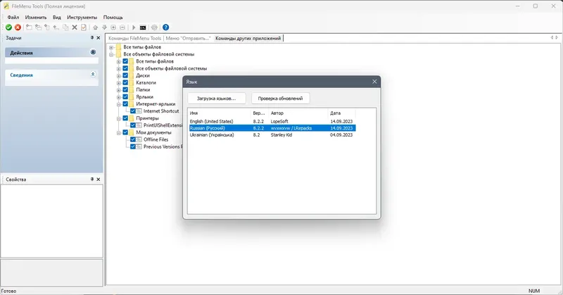
Task: Uncheck the Ярлыки checkbox
Action: 125,96
